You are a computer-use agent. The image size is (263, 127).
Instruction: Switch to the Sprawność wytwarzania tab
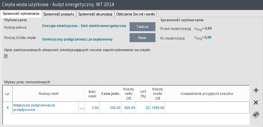pyautogui.click(x=21, y=14)
